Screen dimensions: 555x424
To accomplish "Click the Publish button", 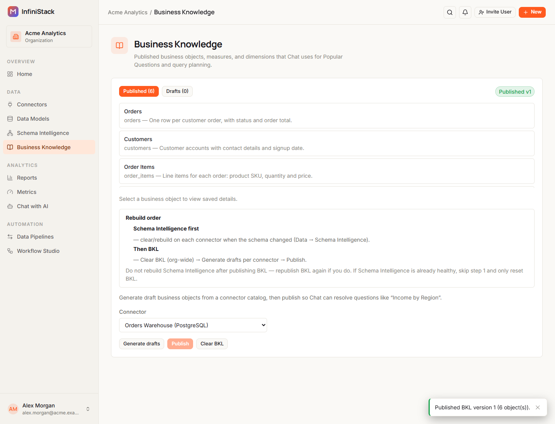I will 180,344.
